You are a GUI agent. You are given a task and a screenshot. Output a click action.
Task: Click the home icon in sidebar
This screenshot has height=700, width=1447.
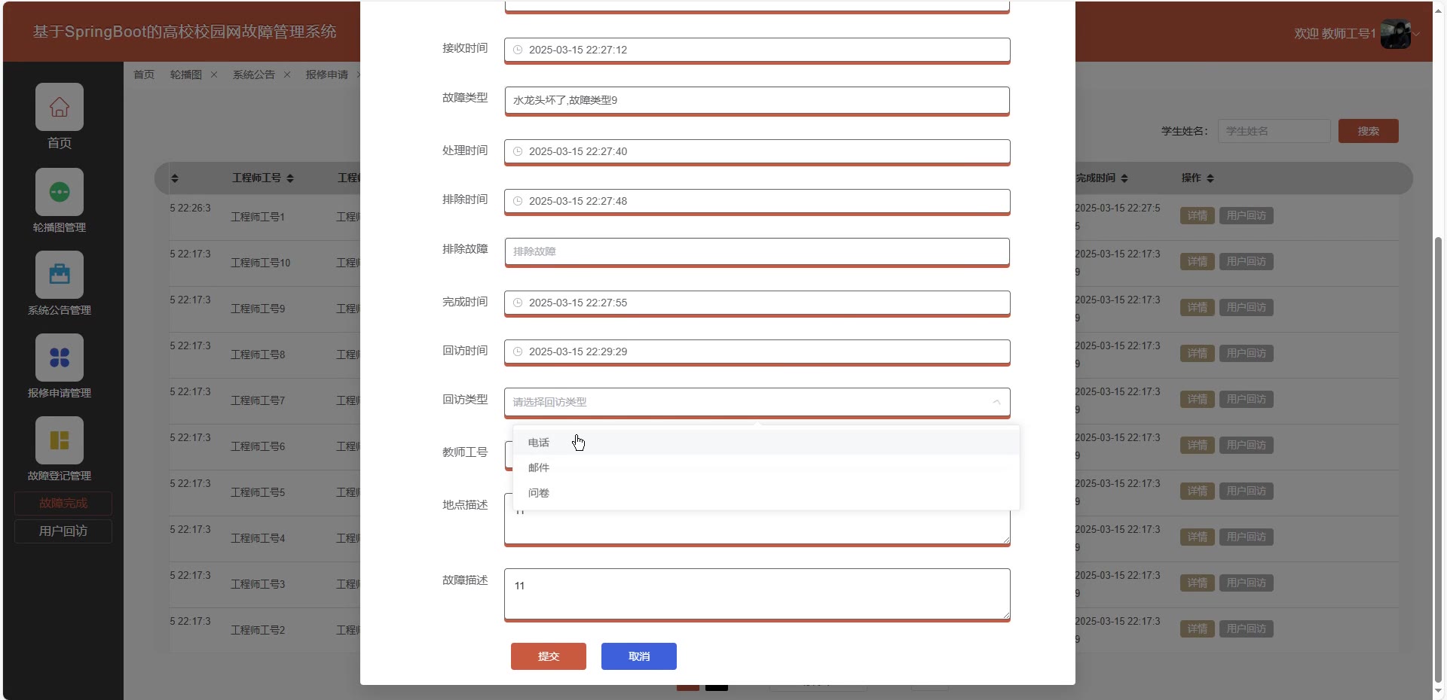[x=60, y=107]
